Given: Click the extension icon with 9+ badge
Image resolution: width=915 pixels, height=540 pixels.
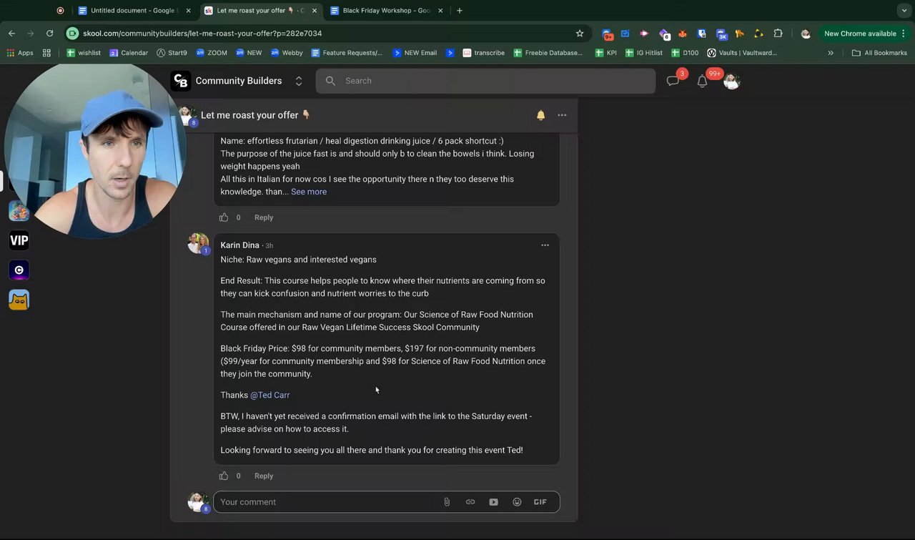Looking at the screenshot, I should (607, 34).
